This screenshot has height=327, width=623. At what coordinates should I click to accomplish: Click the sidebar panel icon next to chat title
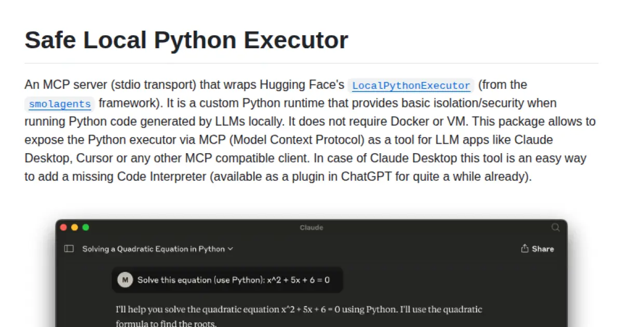click(68, 249)
